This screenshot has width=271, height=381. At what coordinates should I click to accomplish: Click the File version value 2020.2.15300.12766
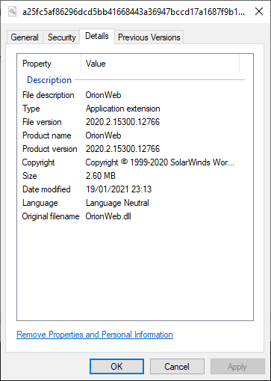point(122,122)
